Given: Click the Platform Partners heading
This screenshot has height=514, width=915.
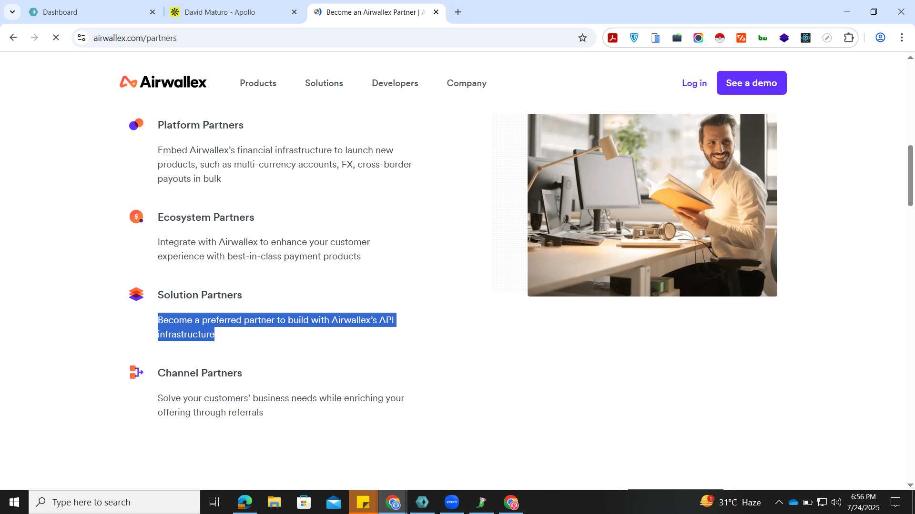Looking at the screenshot, I should coord(201,125).
